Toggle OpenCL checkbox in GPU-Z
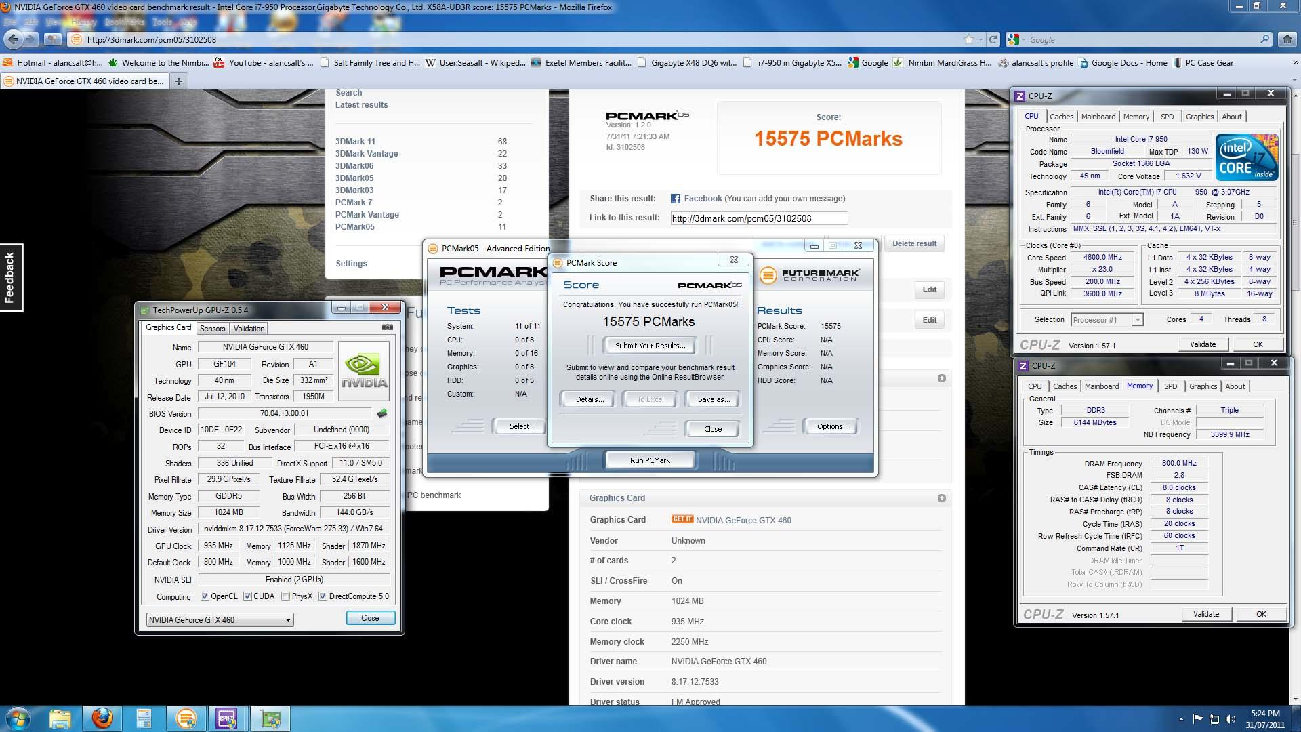Image resolution: width=1301 pixels, height=732 pixels. coord(205,596)
